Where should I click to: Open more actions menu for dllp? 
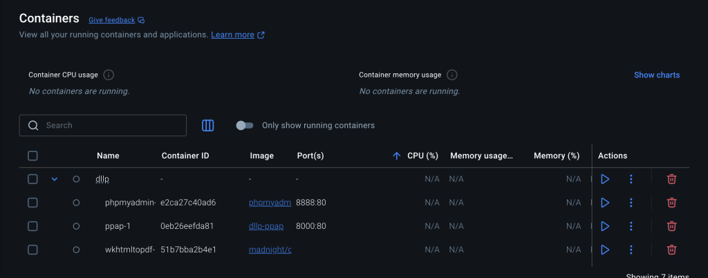[631, 179]
